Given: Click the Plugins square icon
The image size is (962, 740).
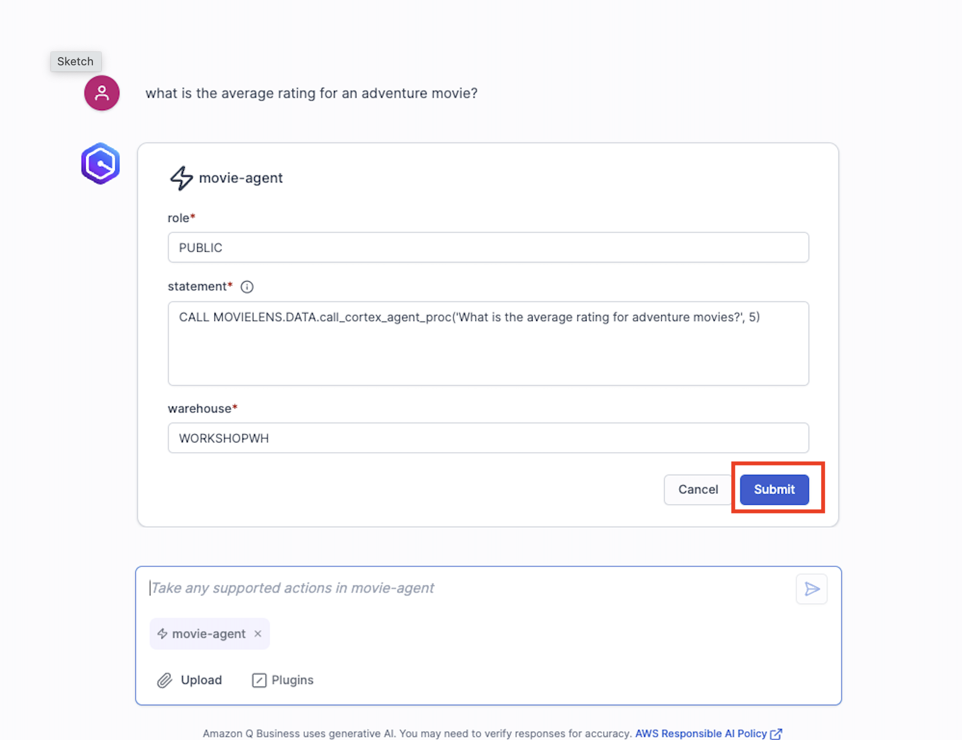Looking at the screenshot, I should [259, 680].
